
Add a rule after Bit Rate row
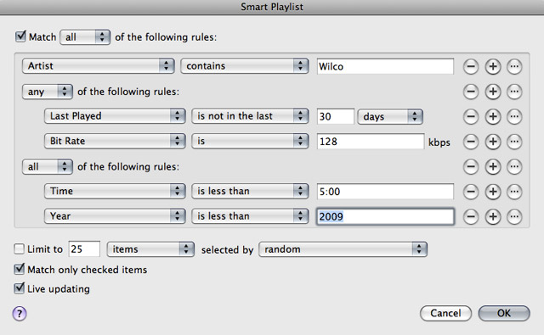tap(493, 142)
